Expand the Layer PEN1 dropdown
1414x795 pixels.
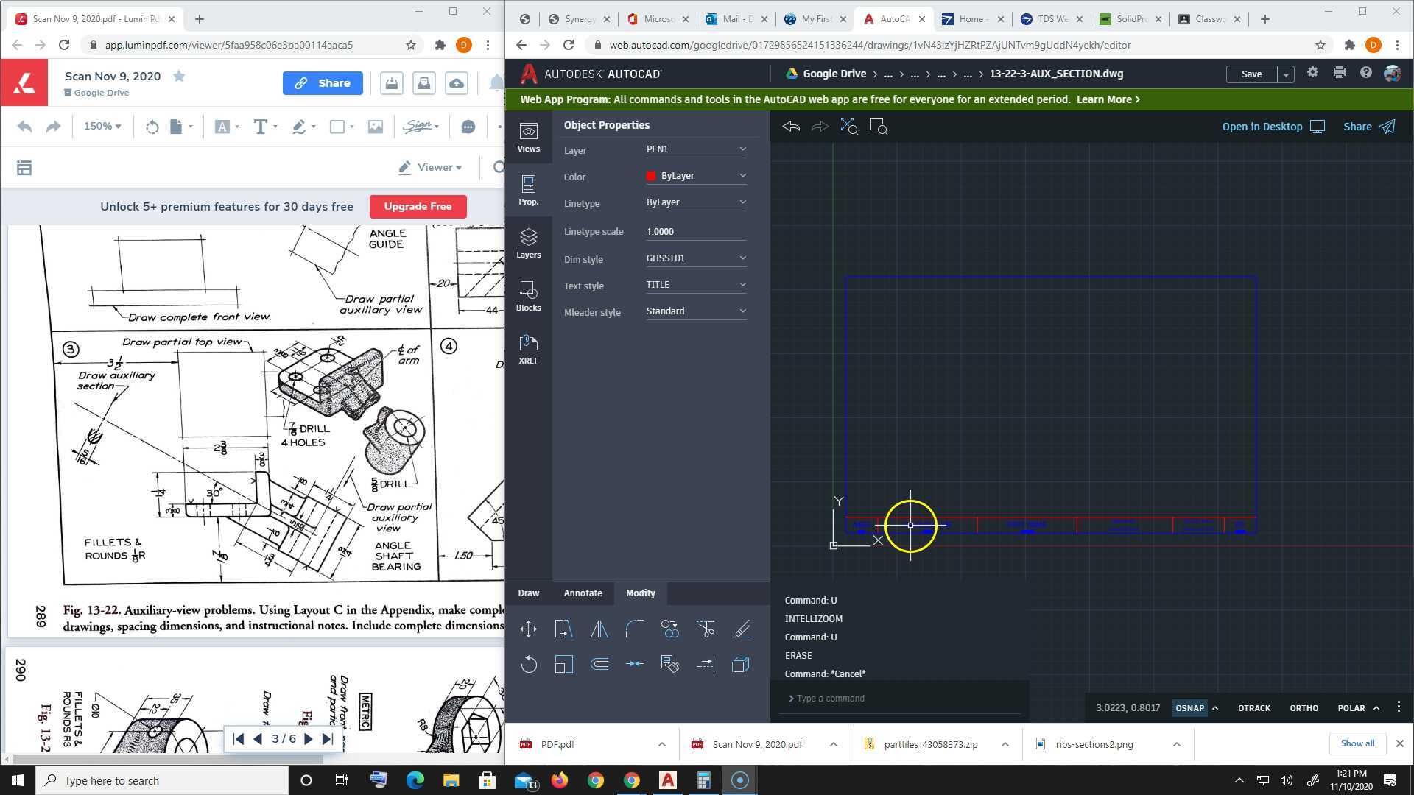tap(696, 149)
